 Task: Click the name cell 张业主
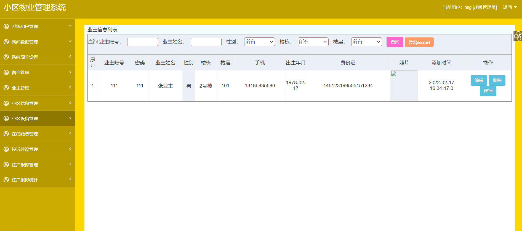pos(165,86)
